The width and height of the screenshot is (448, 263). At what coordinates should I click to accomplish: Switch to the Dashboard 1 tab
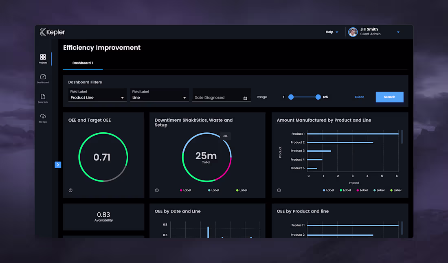83,63
